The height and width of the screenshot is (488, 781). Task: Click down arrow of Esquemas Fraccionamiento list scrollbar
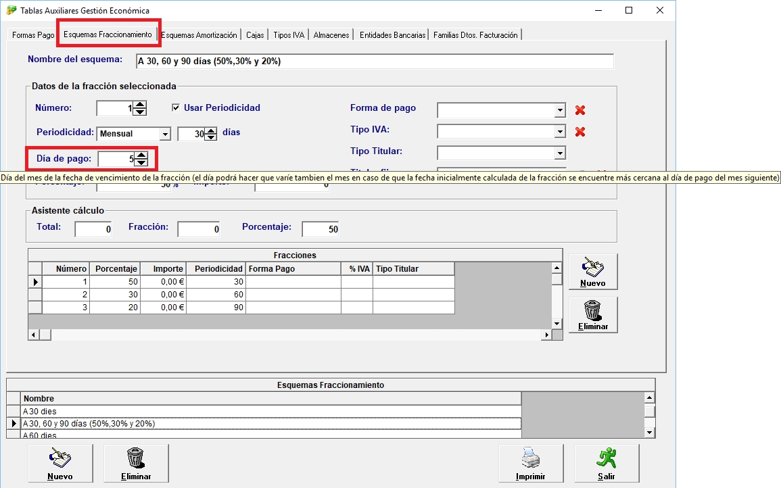[649, 433]
